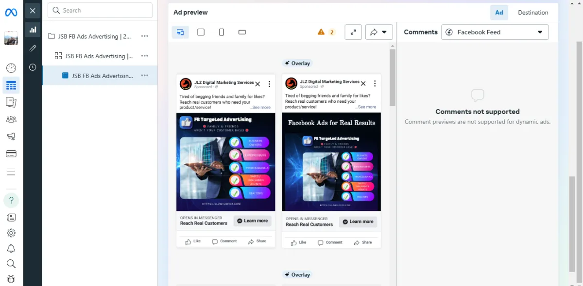
Task: Click the second Overlay badge near the bottom
Action: 297,275
